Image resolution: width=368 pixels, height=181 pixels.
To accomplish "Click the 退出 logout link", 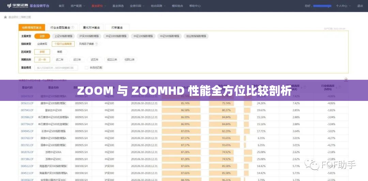I will tap(359, 6).
